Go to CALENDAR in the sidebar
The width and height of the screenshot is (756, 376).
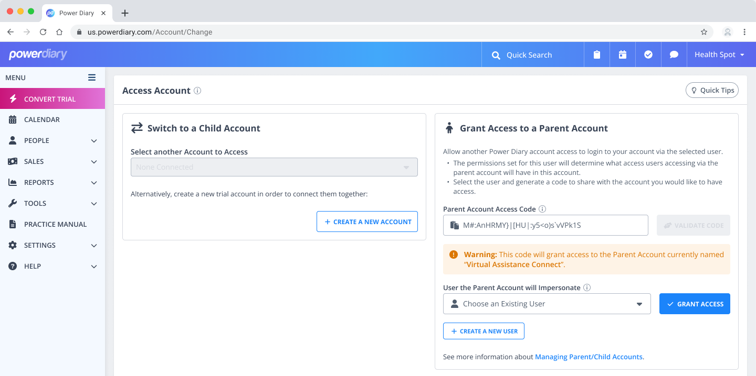[x=42, y=119]
